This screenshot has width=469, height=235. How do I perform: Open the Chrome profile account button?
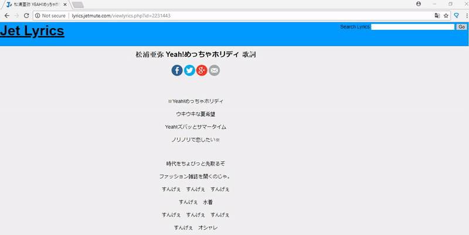418,4
